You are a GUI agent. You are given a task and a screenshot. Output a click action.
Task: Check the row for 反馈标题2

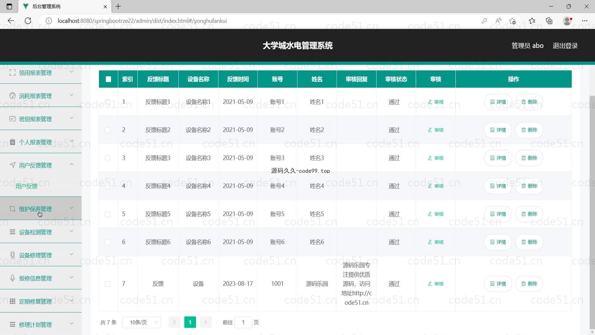click(x=108, y=130)
